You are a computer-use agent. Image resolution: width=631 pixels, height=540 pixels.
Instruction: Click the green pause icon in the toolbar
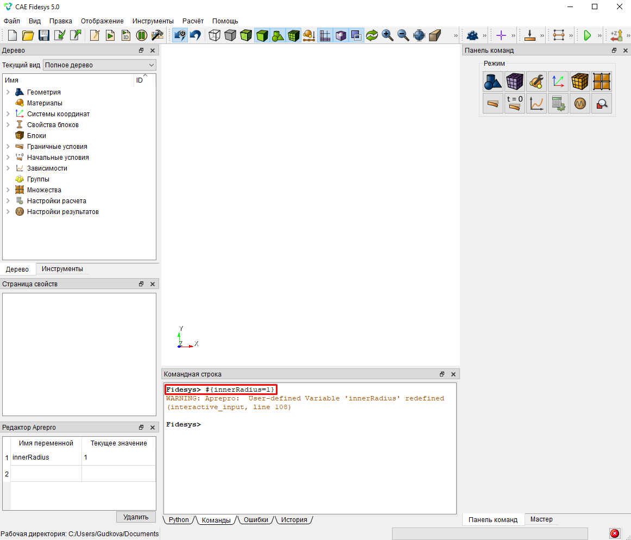141,35
